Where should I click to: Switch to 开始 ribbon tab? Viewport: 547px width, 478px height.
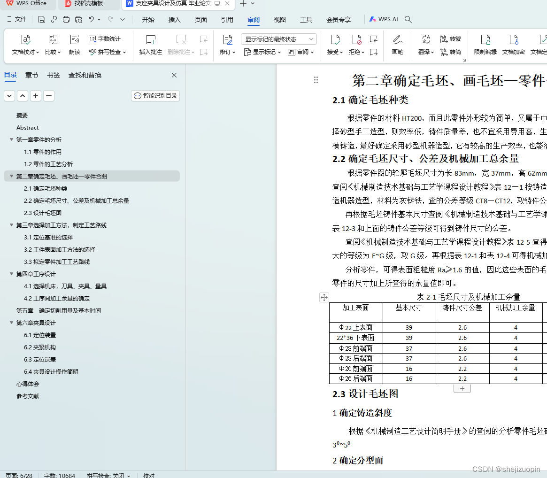tap(148, 20)
